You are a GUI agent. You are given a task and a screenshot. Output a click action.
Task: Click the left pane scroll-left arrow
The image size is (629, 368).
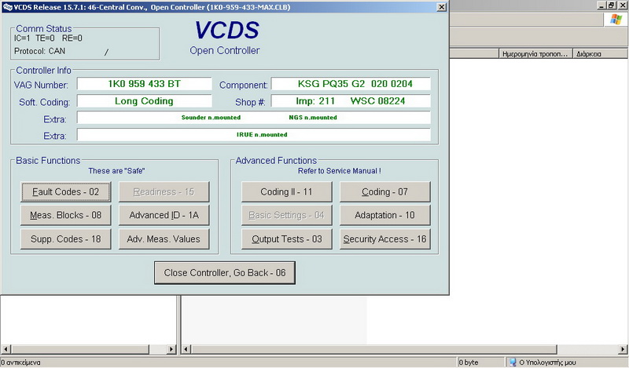(6, 349)
